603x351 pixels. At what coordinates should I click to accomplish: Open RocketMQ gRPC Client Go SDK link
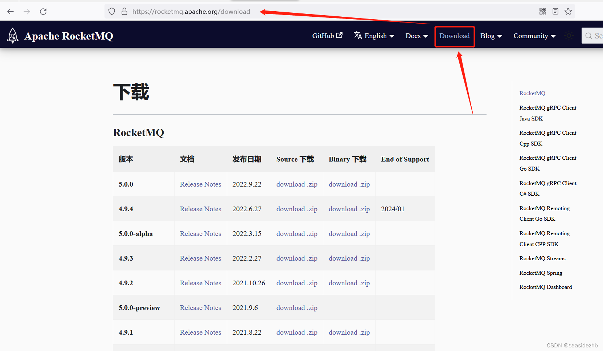tap(548, 163)
